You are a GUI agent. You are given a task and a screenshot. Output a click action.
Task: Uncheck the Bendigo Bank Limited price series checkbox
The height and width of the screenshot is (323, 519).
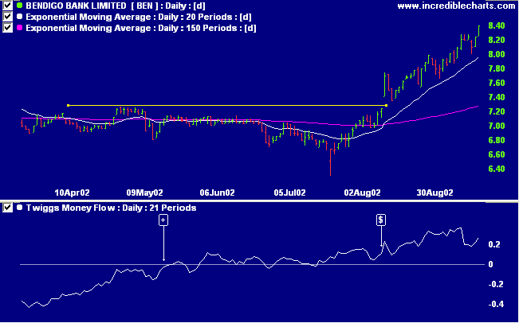pyautogui.click(x=7, y=6)
